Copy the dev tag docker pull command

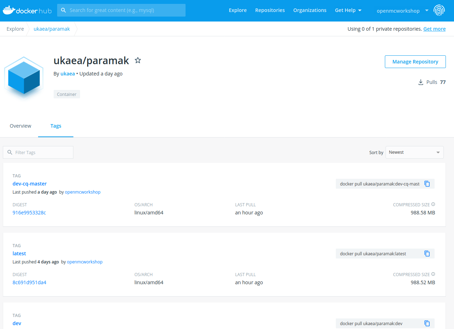pos(427,323)
